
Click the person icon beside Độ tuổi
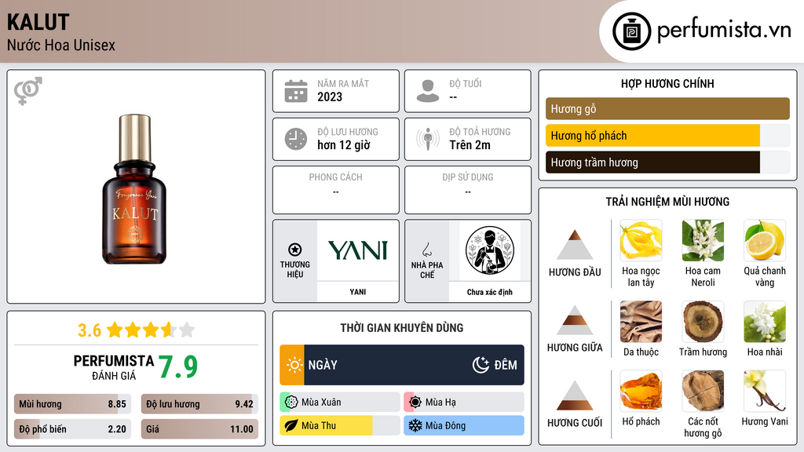point(428,91)
